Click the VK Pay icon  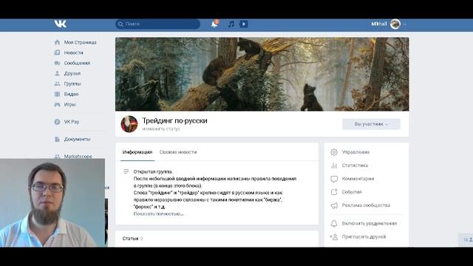pos(58,122)
